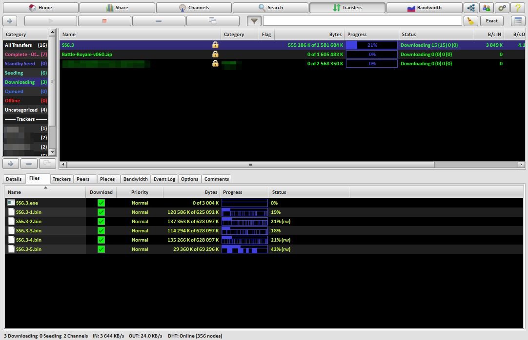
Task: Disable download of SS6.3-5.bin
Action: pos(101,249)
